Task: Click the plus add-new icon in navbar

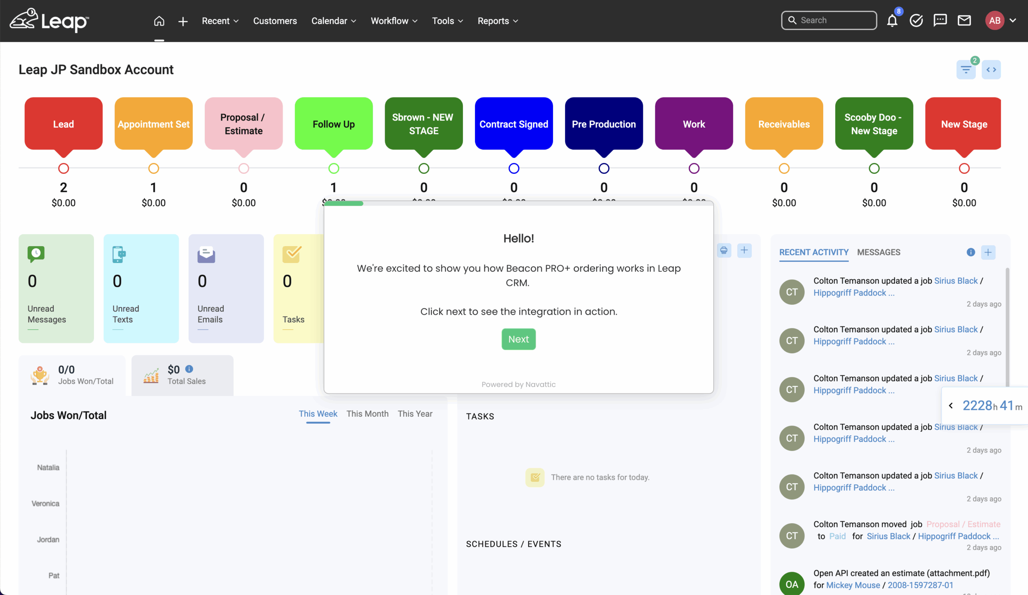Action: 183,21
